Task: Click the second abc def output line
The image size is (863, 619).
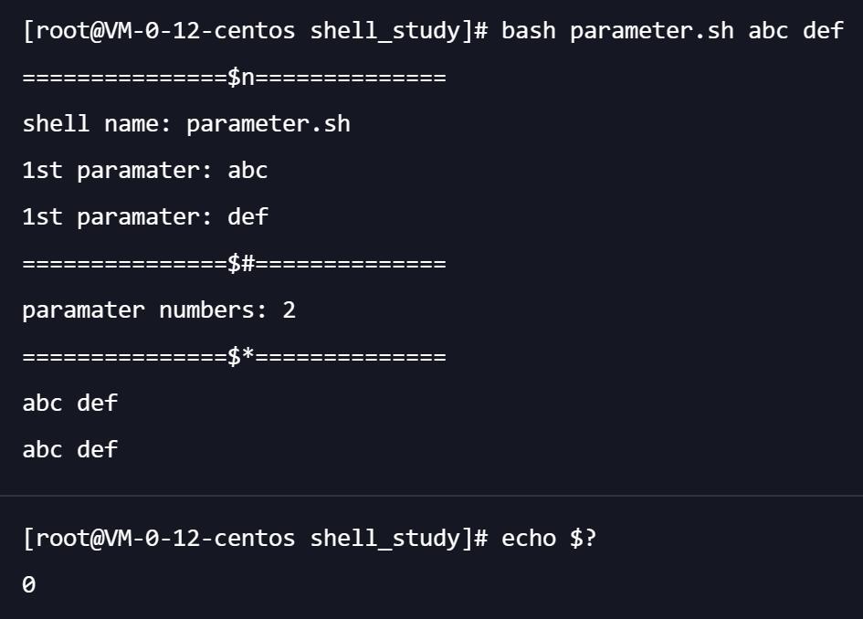Action: pyautogui.click(x=70, y=449)
